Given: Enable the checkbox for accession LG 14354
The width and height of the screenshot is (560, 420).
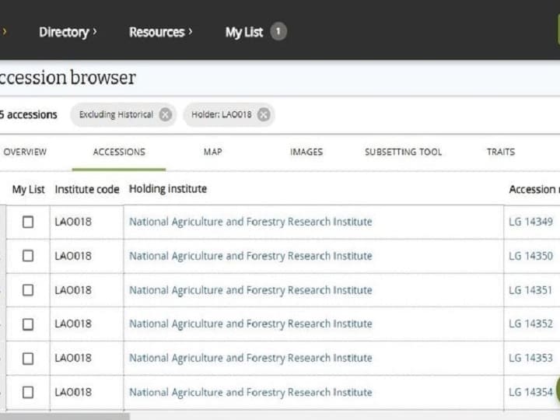Looking at the screenshot, I should pyautogui.click(x=28, y=393).
